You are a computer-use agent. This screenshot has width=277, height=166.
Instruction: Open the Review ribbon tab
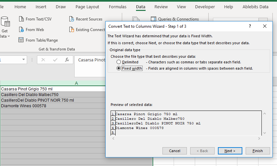point(161,7)
